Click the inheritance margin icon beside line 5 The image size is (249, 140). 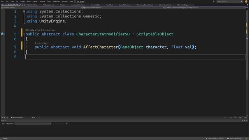3,34
